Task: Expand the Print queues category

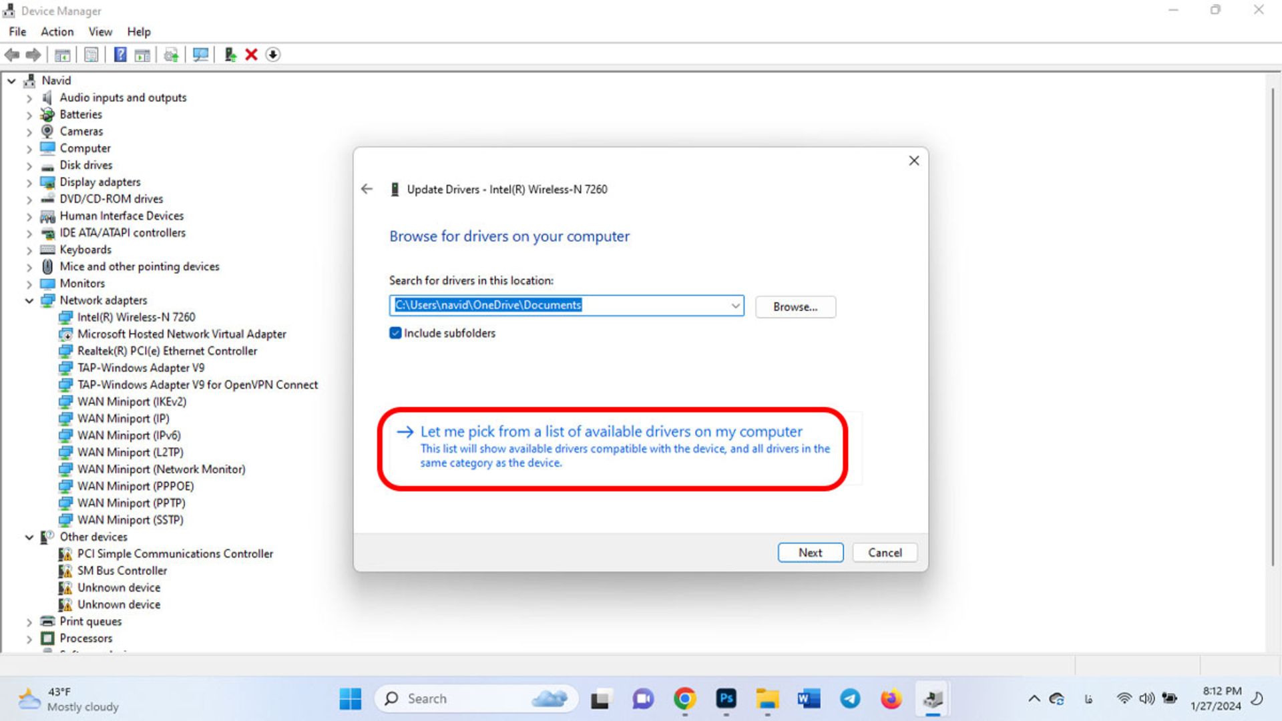Action: click(29, 622)
